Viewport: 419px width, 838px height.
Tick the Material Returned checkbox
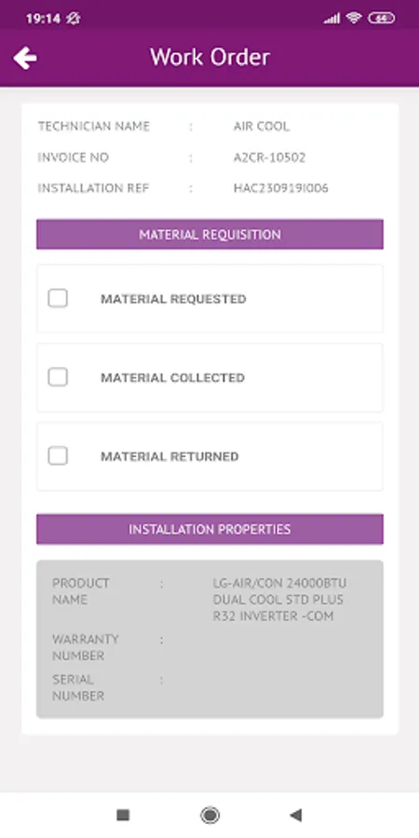tap(58, 456)
